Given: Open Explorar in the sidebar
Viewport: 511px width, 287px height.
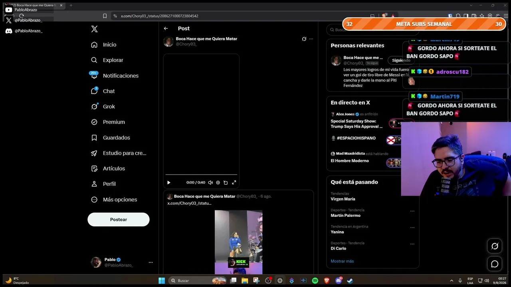Looking at the screenshot, I should pos(107,60).
